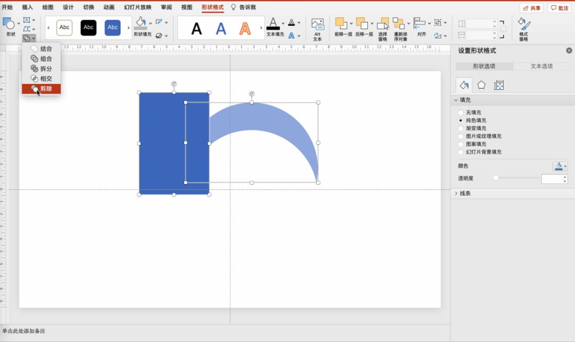This screenshot has height=342, width=575.
Task: Click the fill 颜色 color picker button
Action: click(560, 166)
